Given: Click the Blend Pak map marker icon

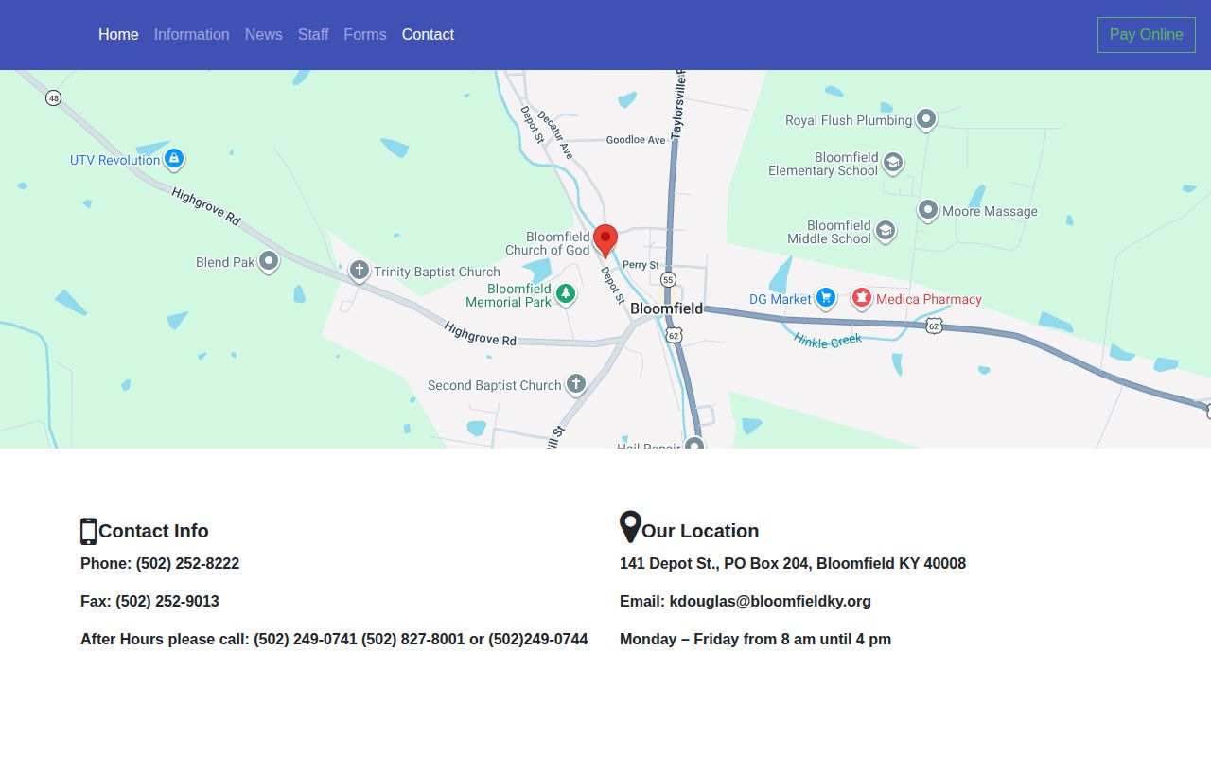Looking at the screenshot, I should (x=269, y=261).
